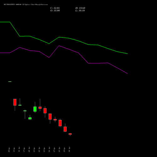The height and width of the screenshot is (157, 157).
Task: Select the 24 Apr date label on the axis
Action: tap(49, 149)
